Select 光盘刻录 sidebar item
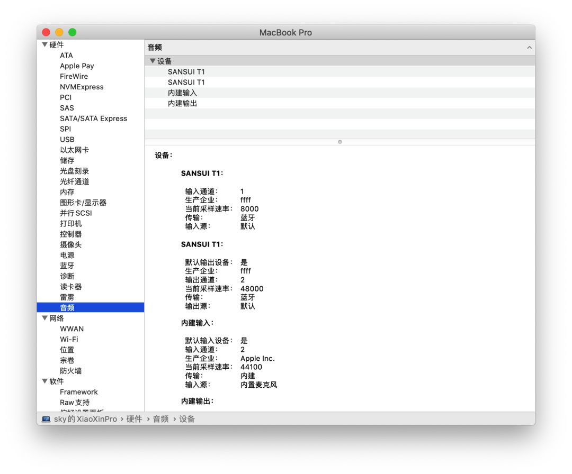Screen dimensions: 572x474 [75, 171]
